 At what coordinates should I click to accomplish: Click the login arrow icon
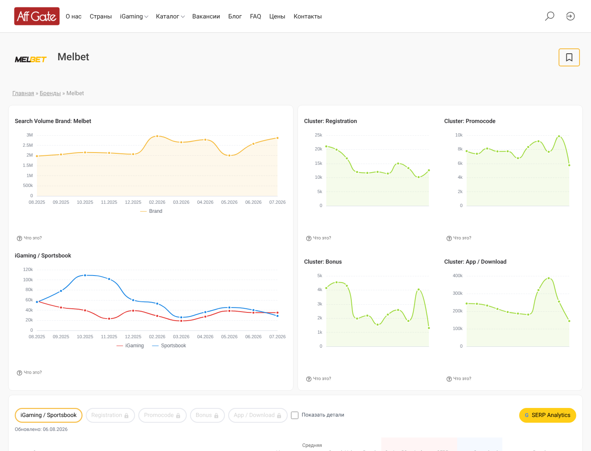point(570,16)
